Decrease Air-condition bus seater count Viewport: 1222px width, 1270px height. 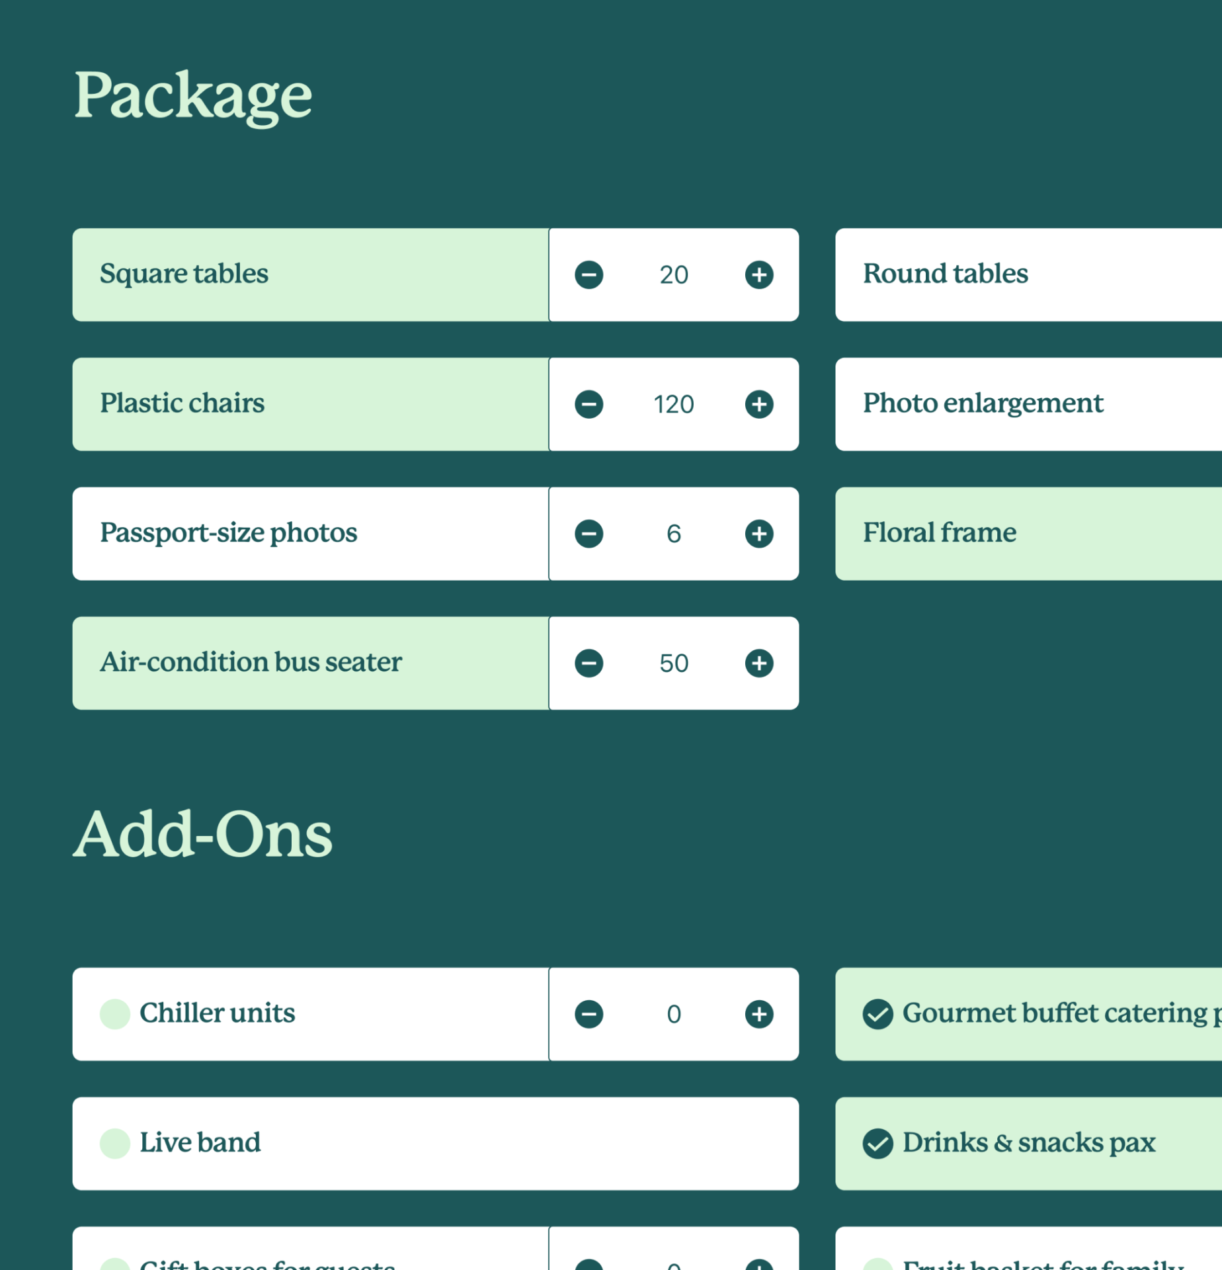pyautogui.click(x=589, y=663)
